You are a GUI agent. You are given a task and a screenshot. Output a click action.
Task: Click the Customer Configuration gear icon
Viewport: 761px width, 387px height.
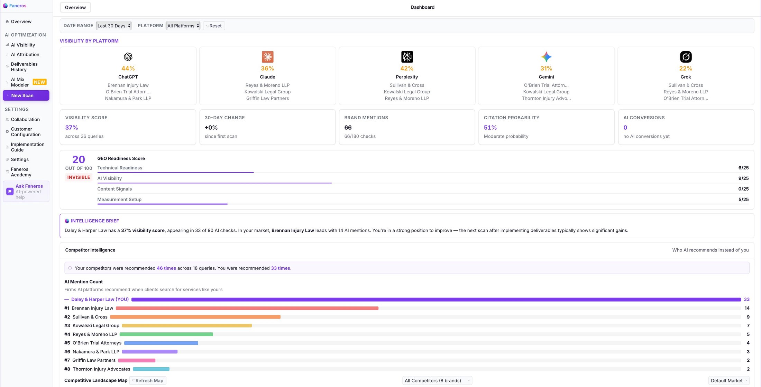[7, 132]
